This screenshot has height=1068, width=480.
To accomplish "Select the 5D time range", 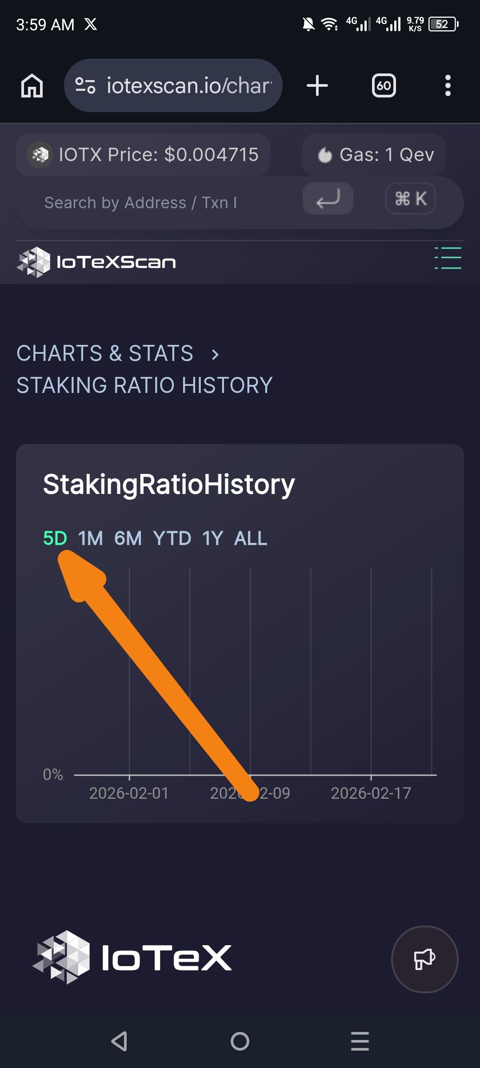I will tap(55, 538).
